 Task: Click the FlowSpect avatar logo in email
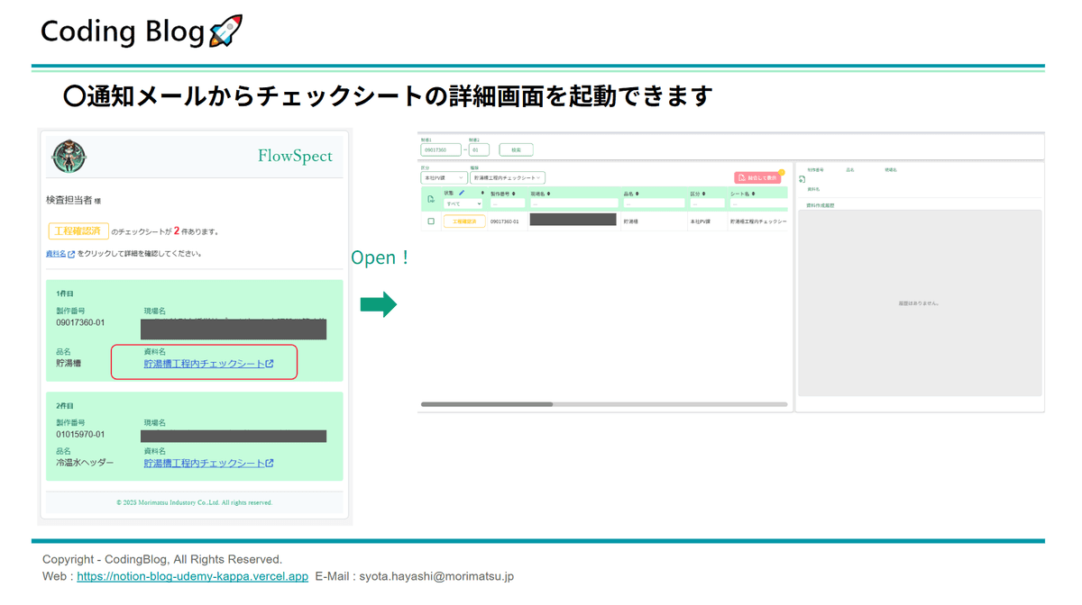69,157
